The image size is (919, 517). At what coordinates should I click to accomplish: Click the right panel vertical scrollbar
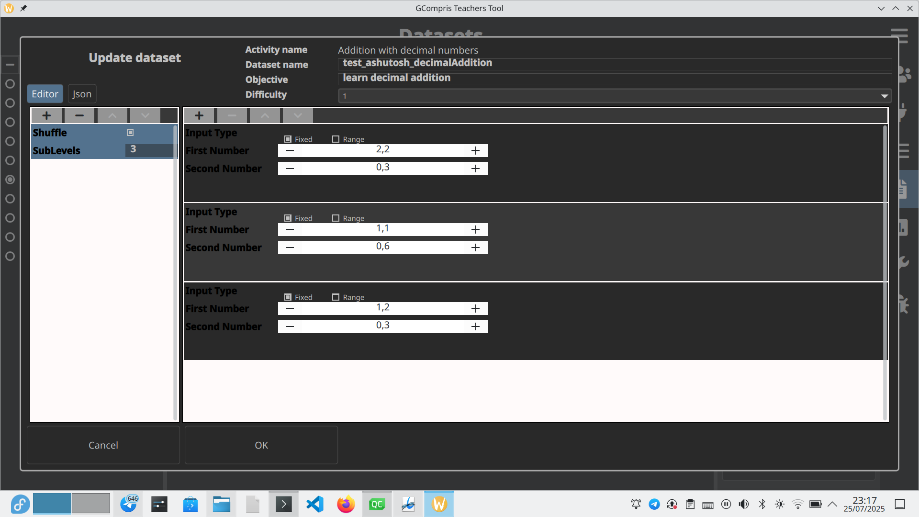click(885, 272)
